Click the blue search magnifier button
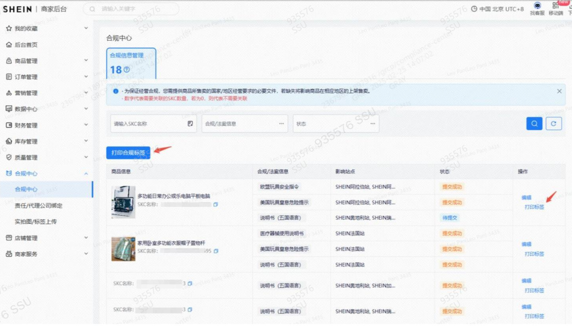572x327 pixels. [534, 124]
